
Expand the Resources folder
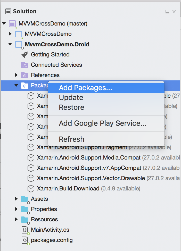tap(16, 220)
